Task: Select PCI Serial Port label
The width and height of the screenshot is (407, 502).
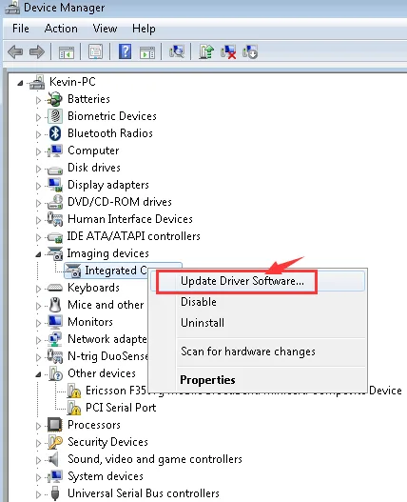Action: point(121,408)
